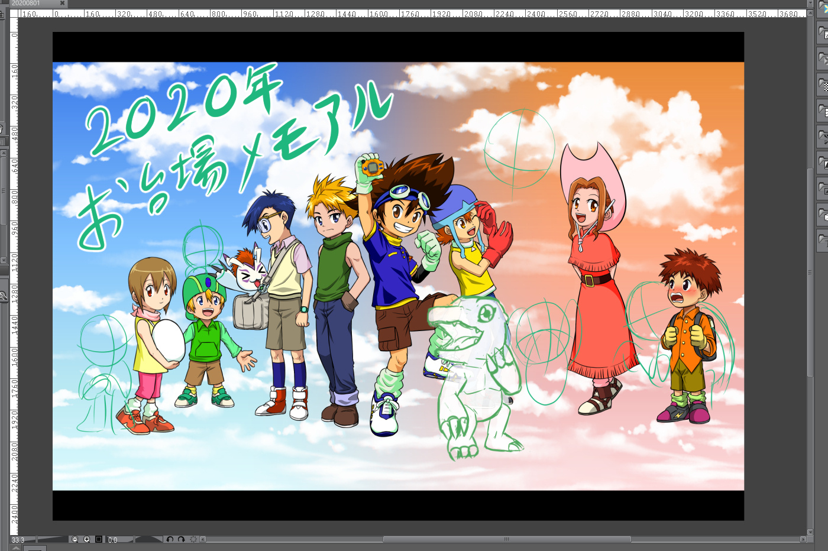828x551 pixels.
Task: Fit canvas to screen with square icon
Action: point(99,539)
